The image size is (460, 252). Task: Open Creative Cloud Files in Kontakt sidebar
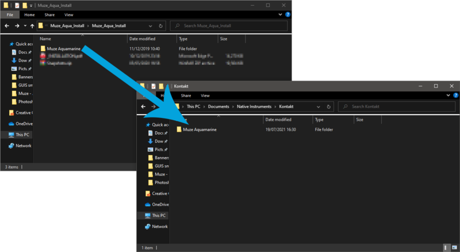(157, 193)
